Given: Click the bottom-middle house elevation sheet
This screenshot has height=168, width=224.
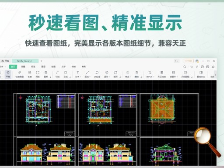Looking at the screenshot, I should pos(107,152).
